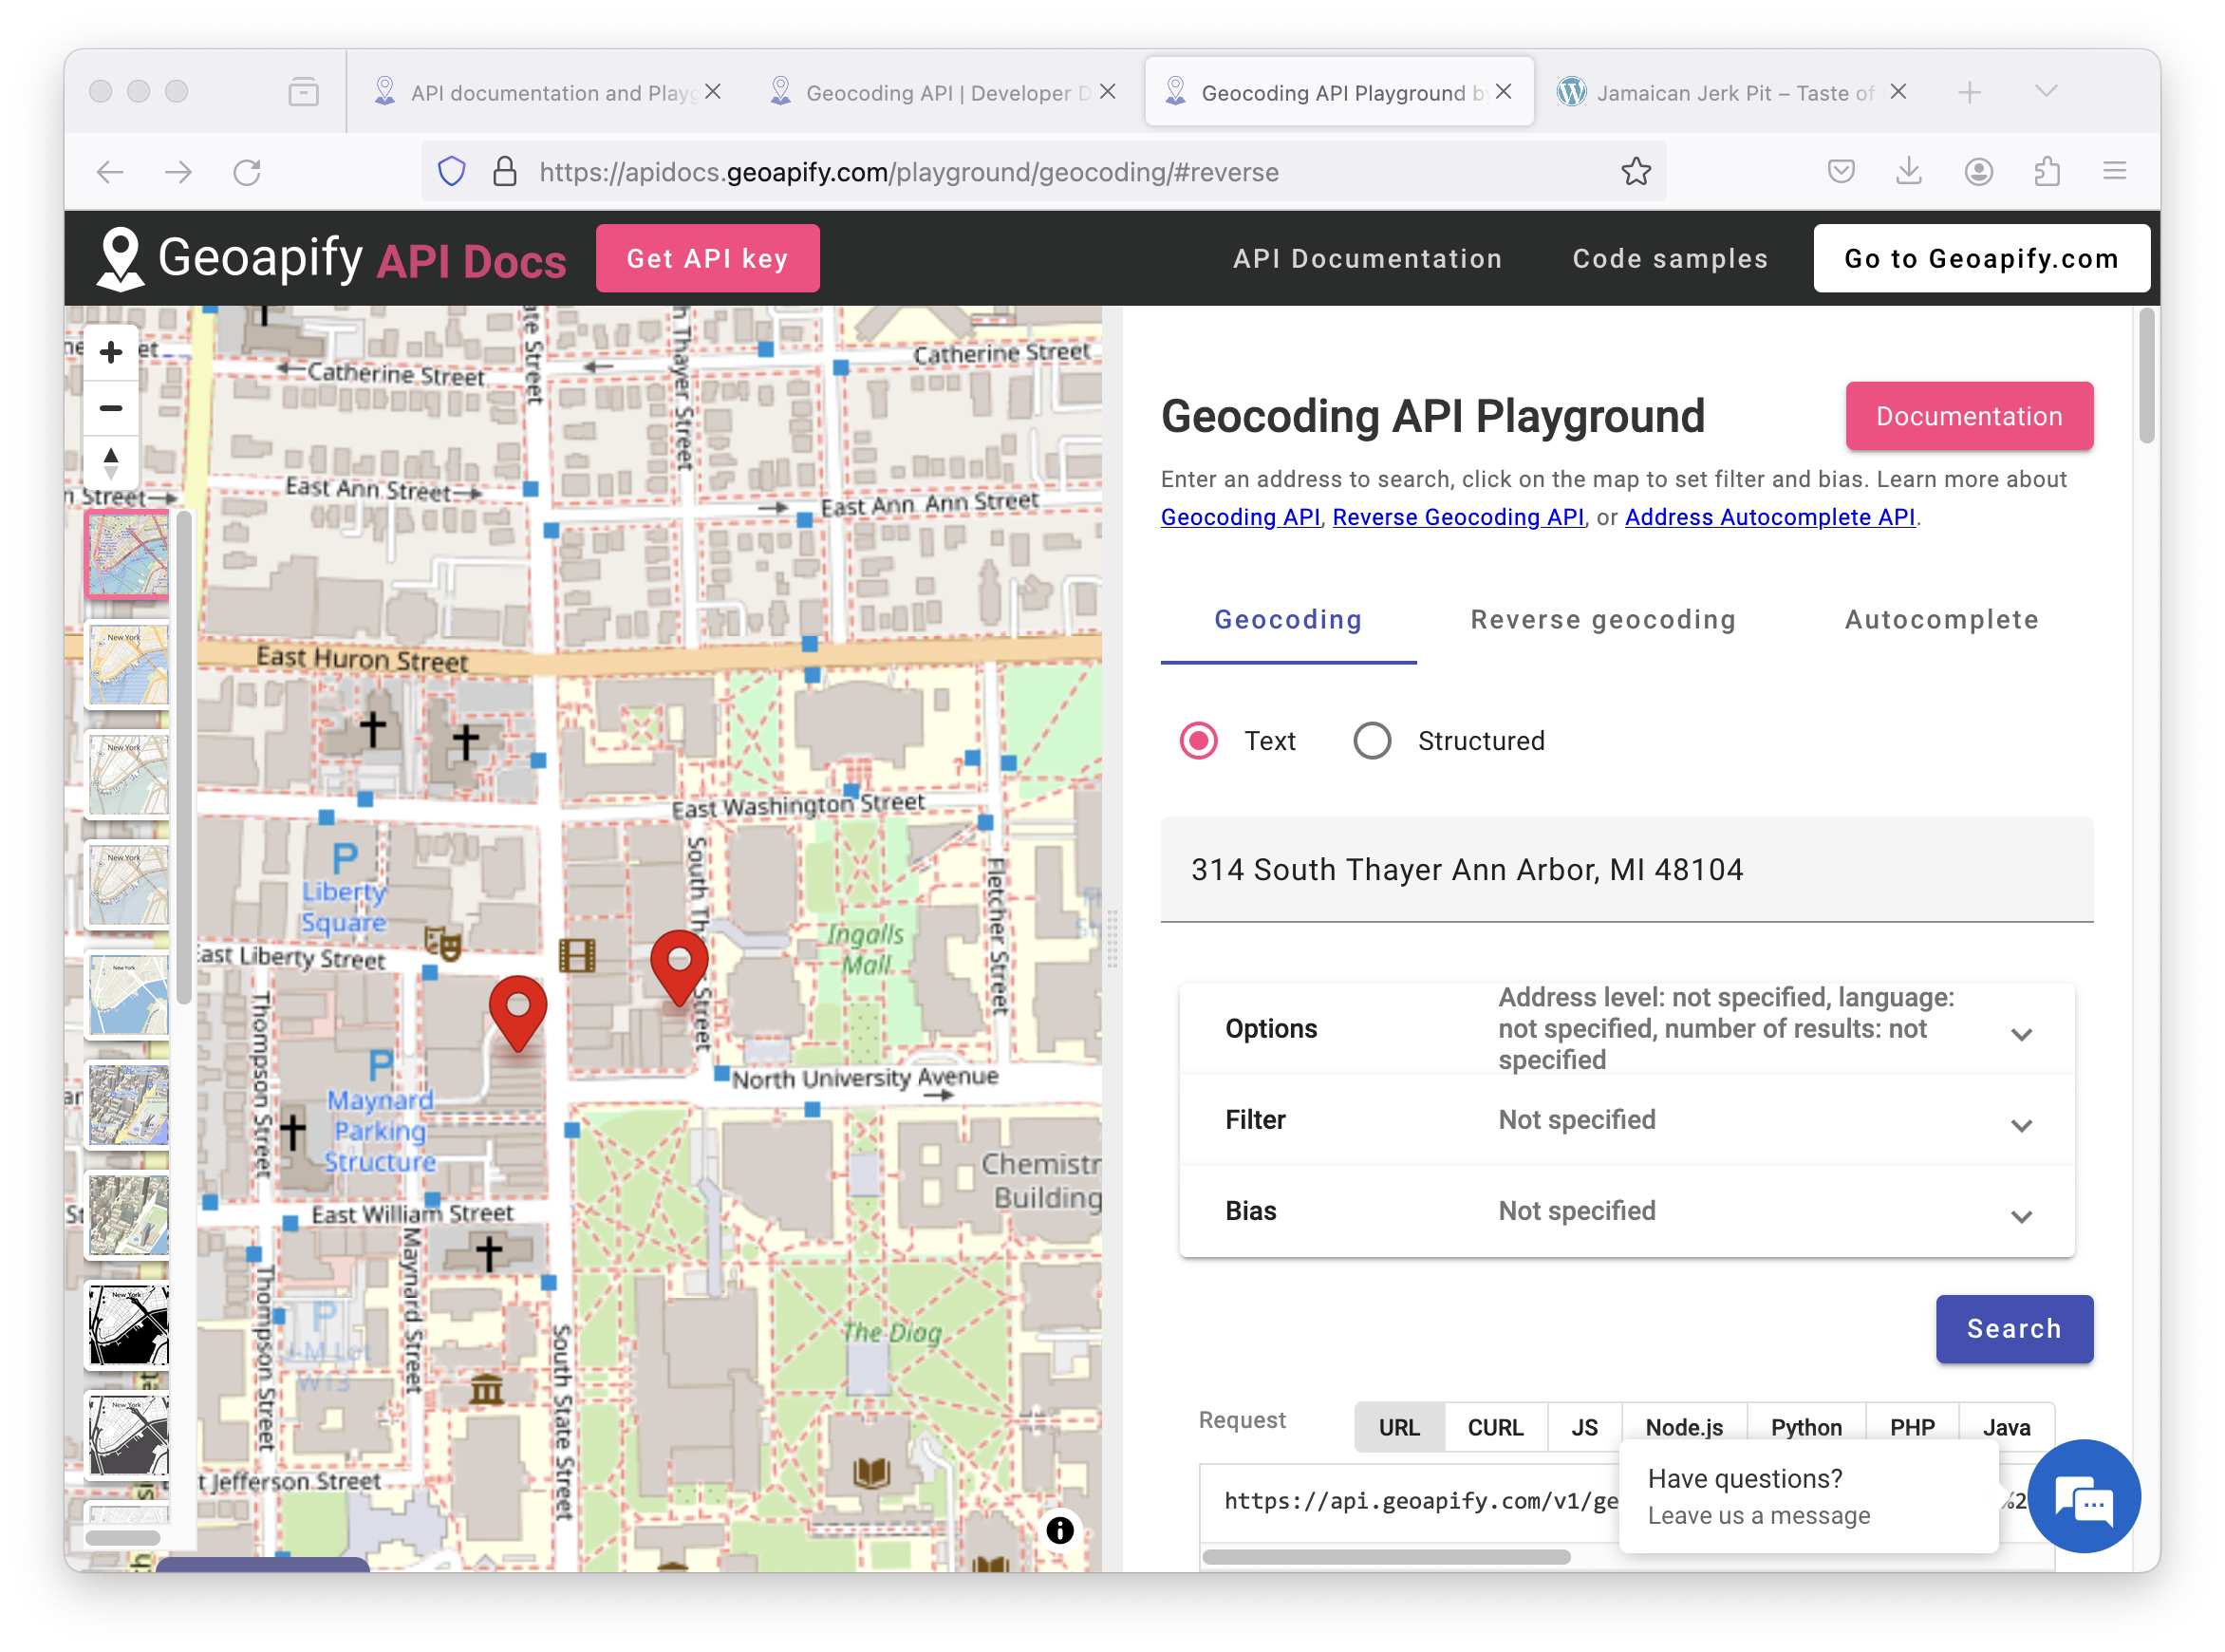Click the red marker near Maynard Parking
The width and height of the screenshot is (2225, 1652).
pos(517,1013)
